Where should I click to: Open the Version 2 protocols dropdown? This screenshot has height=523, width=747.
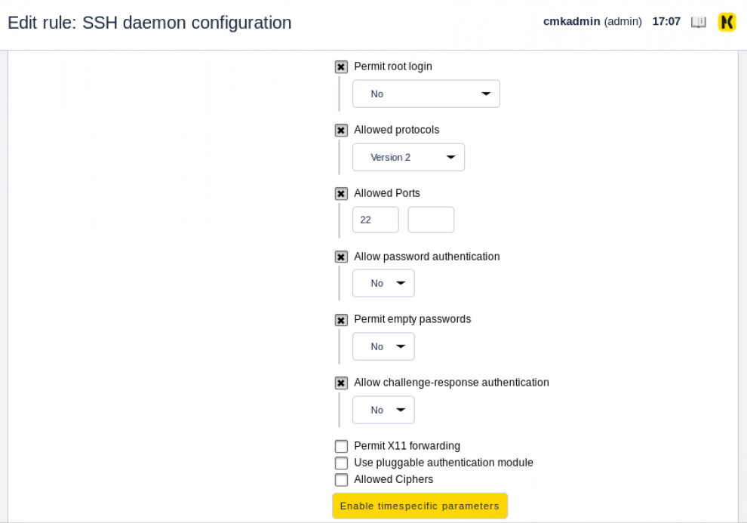(x=408, y=157)
